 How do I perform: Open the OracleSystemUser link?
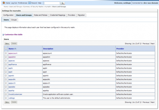[x=15, y=94]
